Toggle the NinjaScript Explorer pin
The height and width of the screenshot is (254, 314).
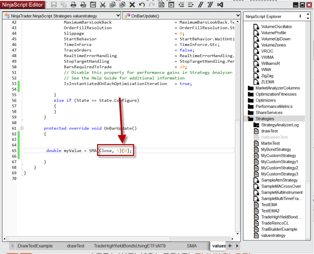coord(300,16)
